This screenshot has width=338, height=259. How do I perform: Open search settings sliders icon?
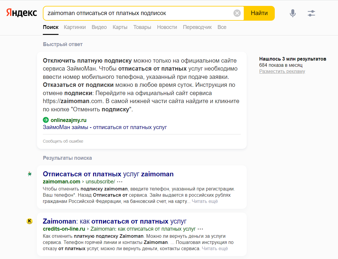point(311,13)
